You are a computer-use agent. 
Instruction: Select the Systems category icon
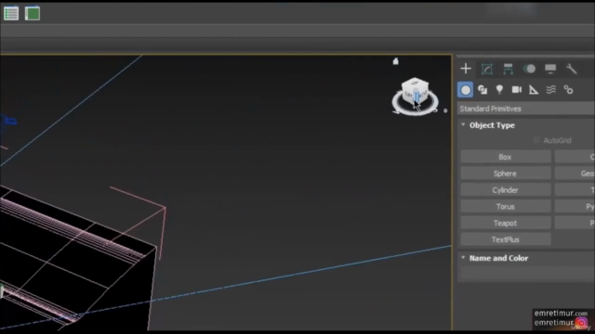pyautogui.click(x=568, y=90)
